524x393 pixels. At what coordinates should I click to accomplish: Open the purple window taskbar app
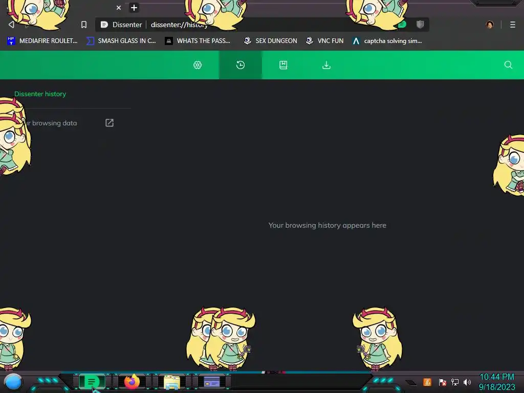(x=212, y=382)
